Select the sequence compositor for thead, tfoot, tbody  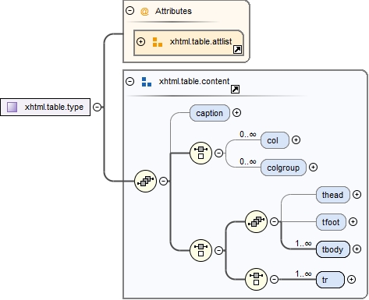[x=256, y=221]
